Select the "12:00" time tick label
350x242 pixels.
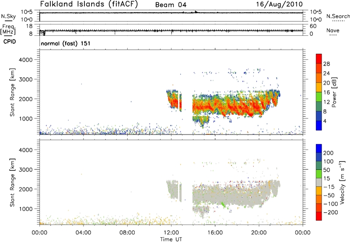[x=171, y=233]
